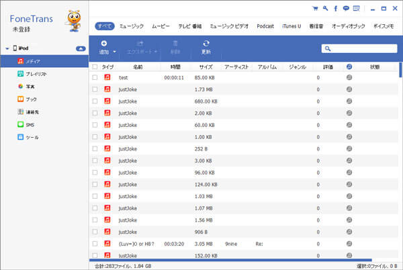Check the box for (Luv=)O or H8? row
403x270 pixels.
point(95,243)
